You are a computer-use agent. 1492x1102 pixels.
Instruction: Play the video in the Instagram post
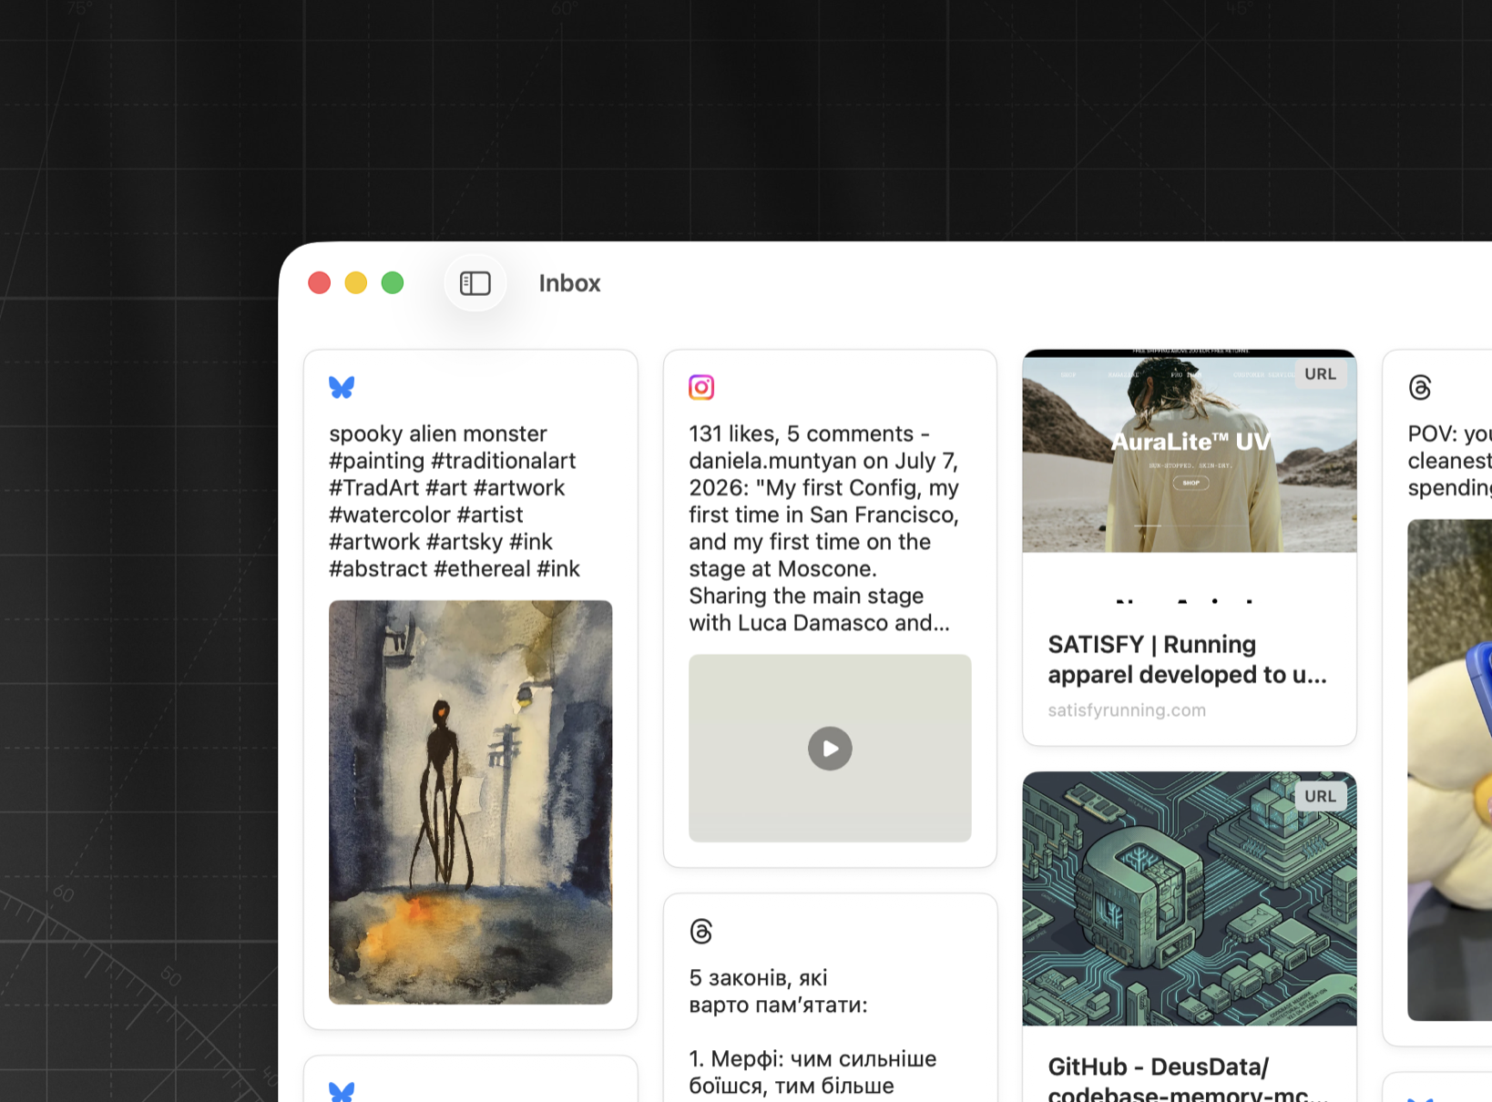click(x=830, y=749)
